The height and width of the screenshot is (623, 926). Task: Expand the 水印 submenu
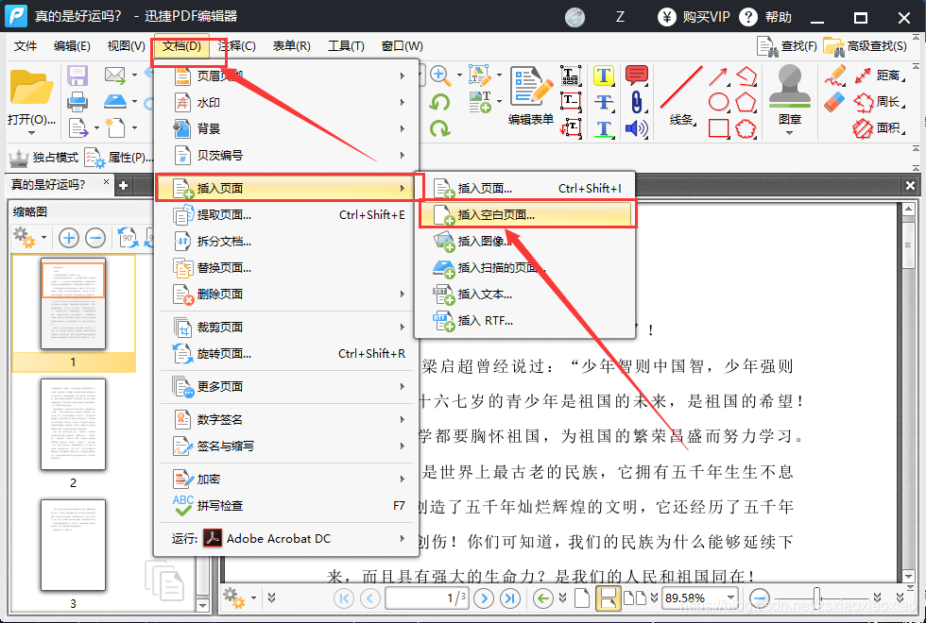point(286,103)
